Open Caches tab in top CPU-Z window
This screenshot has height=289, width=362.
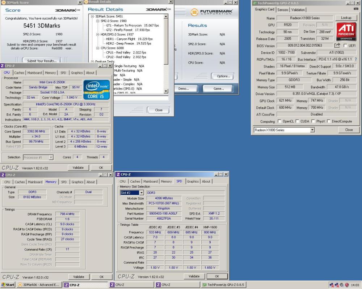[x=19, y=73]
